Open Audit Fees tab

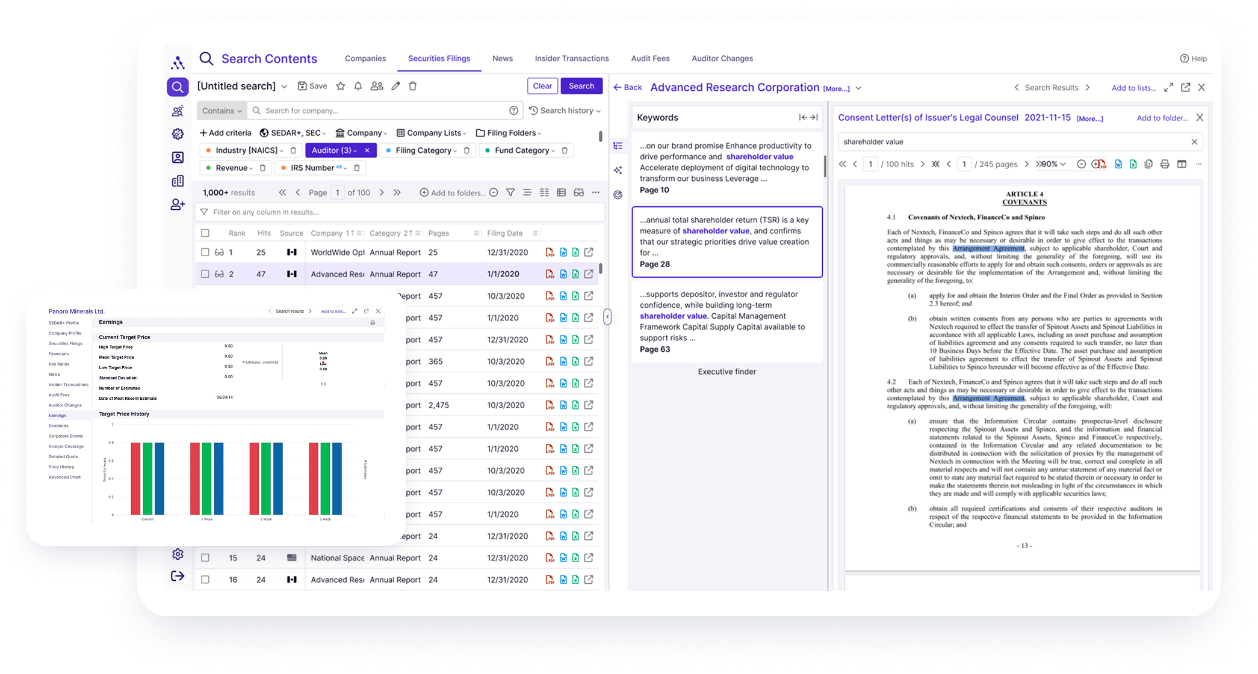click(650, 58)
